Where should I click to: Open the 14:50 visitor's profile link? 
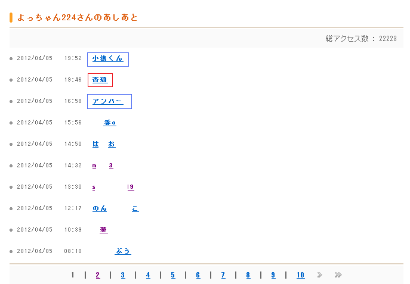coord(104,144)
